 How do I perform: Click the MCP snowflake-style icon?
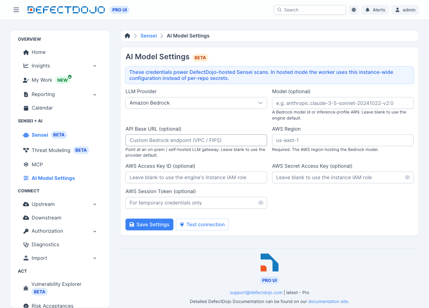tap(26, 165)
